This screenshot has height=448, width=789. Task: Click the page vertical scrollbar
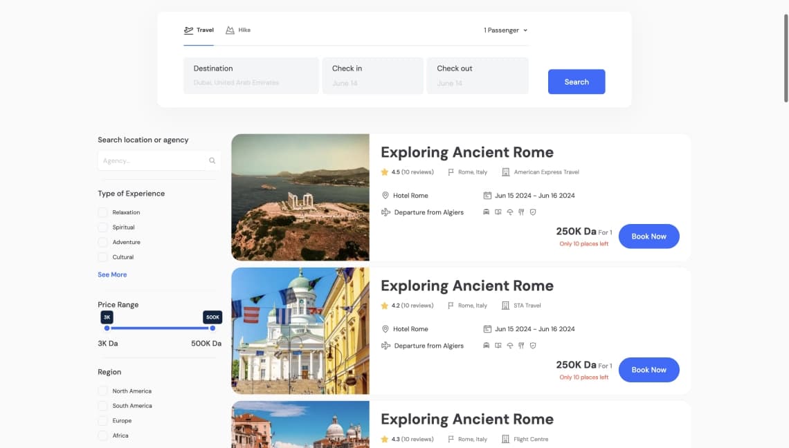pyautogui.click(x=786, y=58)
